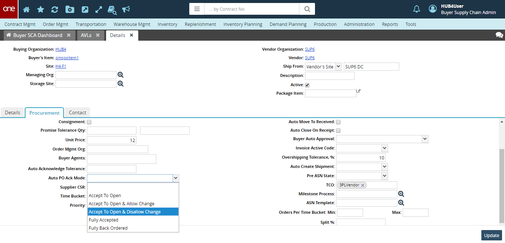Image resolution: width=505 pixels, height=243 pixels.
Task: Uncheck the Active checkbox
Action: click(x=307, y=85)
